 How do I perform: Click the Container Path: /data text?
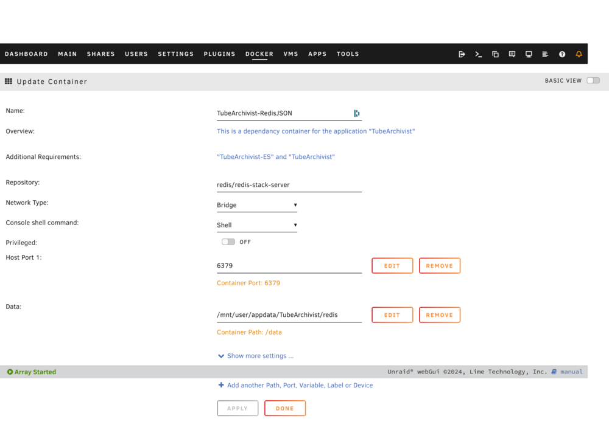click(x=249, y=332)
